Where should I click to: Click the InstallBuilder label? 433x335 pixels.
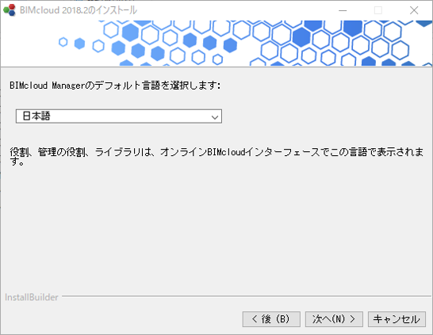pos(32,297)
